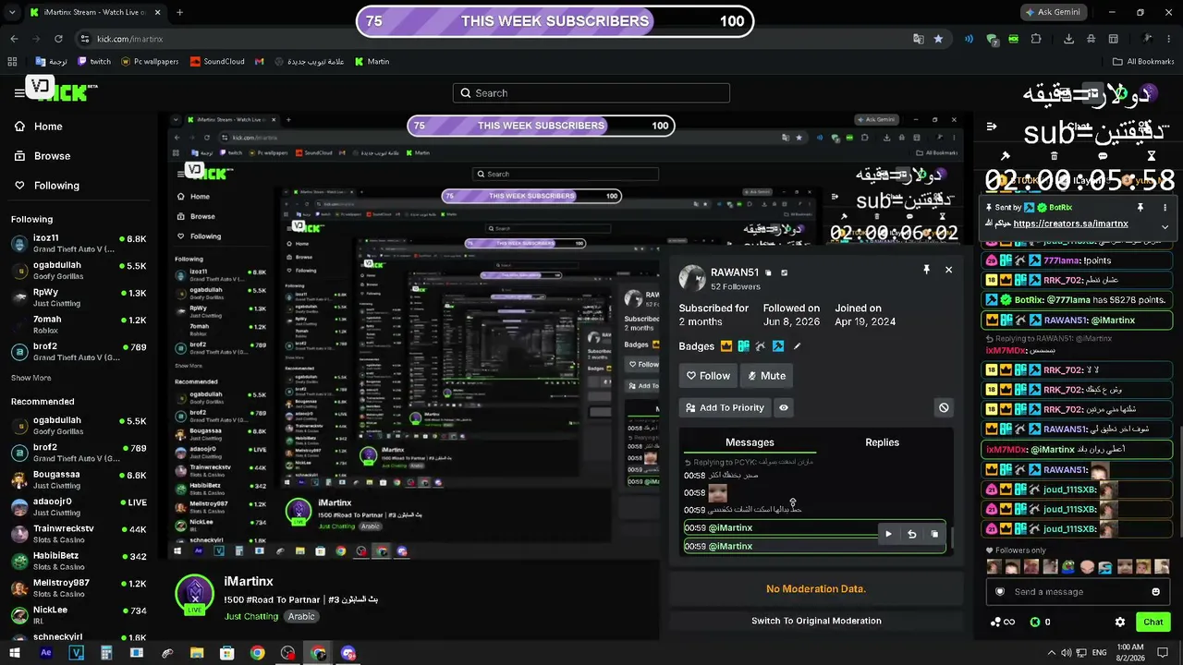Open the emoji picker in chat
Viewport: 1183px width, 665px height.
pos(1155,592)
